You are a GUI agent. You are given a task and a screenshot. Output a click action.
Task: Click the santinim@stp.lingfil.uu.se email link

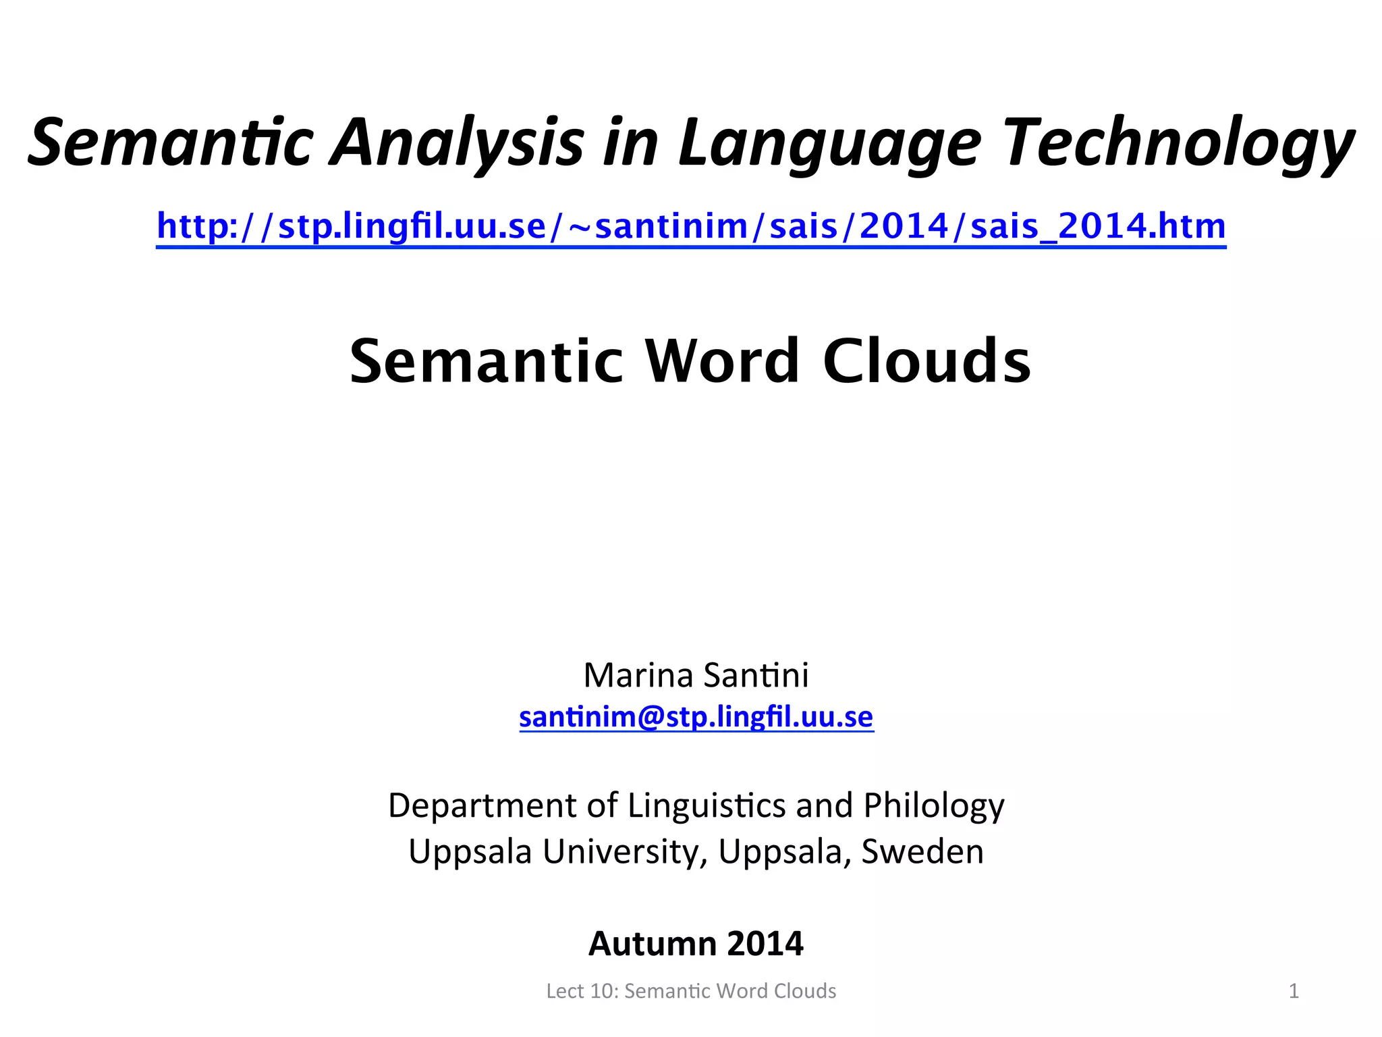point(696,716)
